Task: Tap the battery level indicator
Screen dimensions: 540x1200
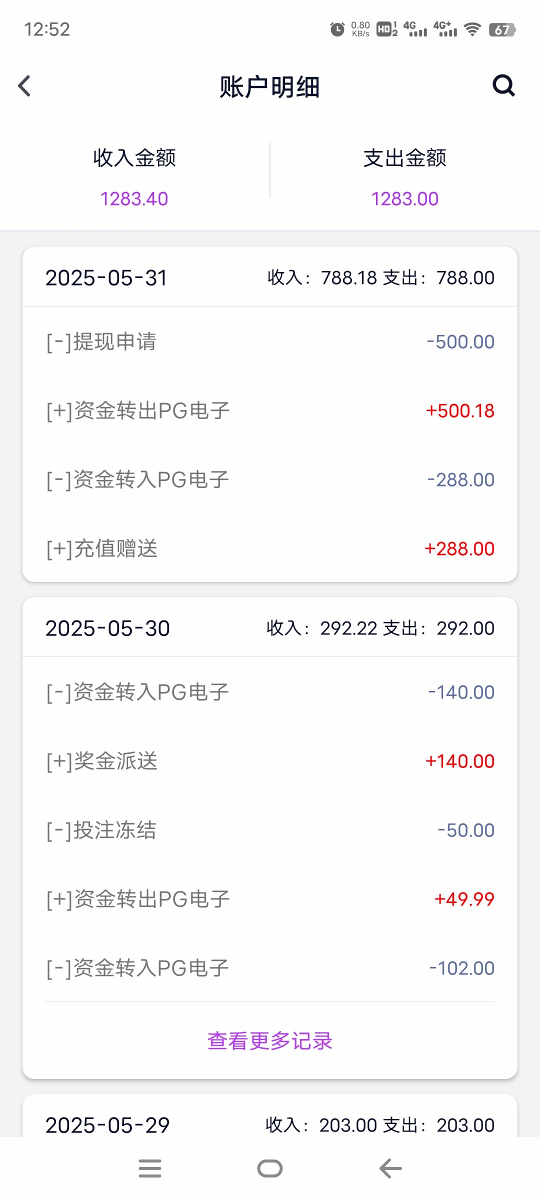Action: click(x=502, y=29)
